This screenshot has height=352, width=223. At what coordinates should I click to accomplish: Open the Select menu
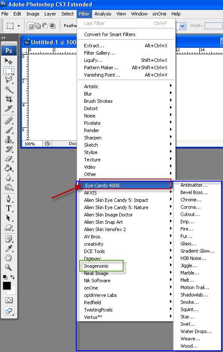click(x=67, y=14)
